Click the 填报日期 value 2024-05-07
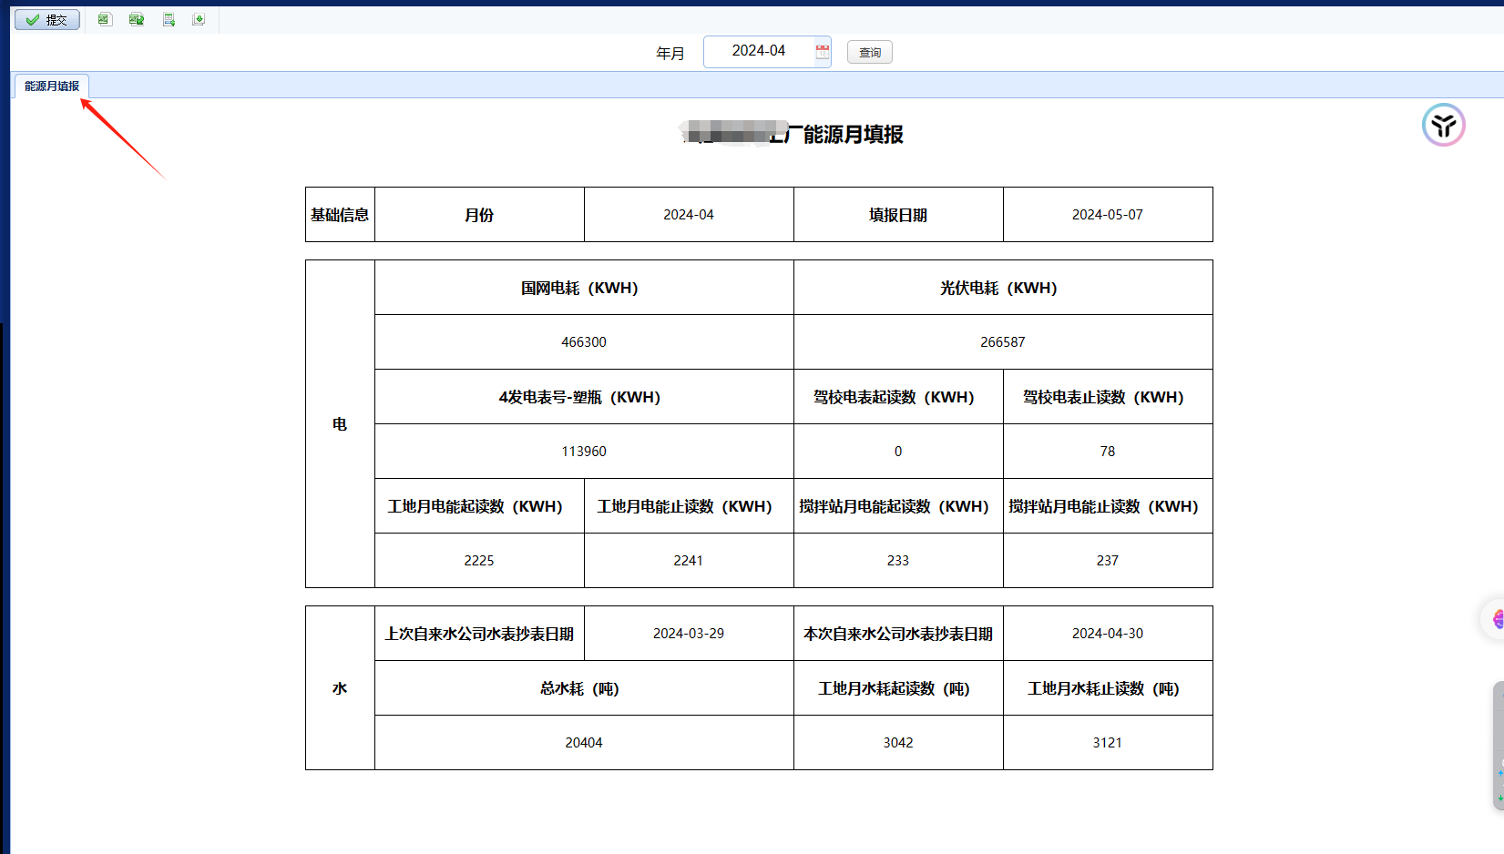Image resolution: width=1504 pixels, height=854 pixels. (1108, 215)
